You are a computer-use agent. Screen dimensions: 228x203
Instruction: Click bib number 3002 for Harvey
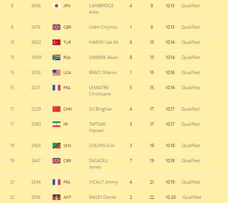coord(36,42)
